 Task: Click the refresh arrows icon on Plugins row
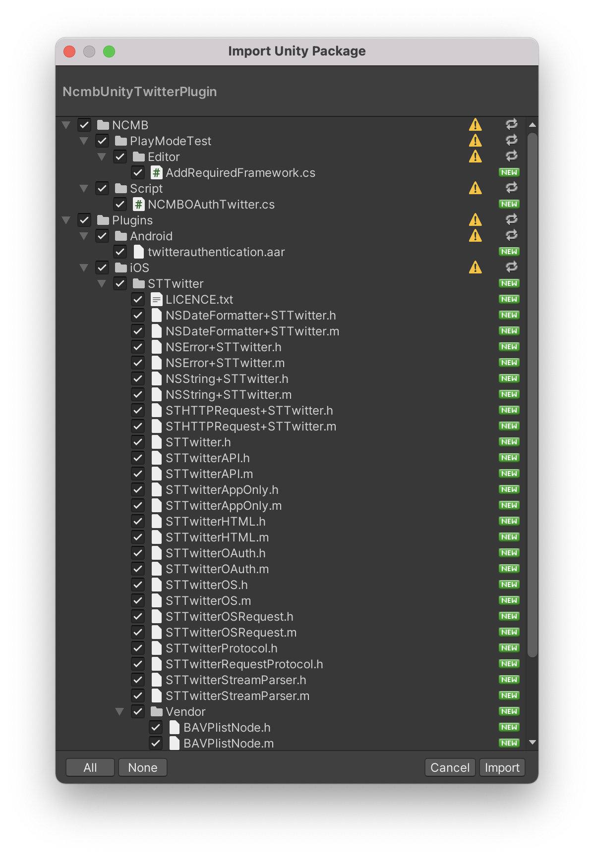pos(511,219)
